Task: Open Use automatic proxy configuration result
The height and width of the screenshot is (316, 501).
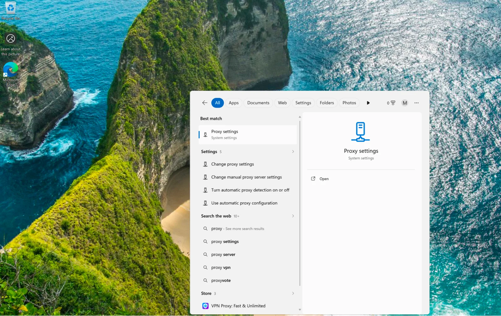Action: [x=248, y=203]
